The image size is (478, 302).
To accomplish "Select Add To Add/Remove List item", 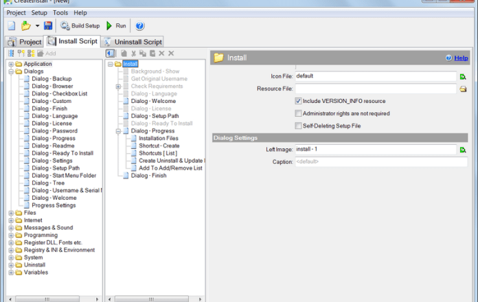I will tap(170, 168).
